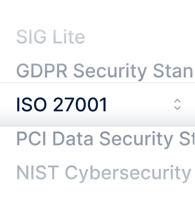Image resolution: width=195 pixels, height=217 pixels.
Task: Click the word "PCI" in the list
Action: pos(31,139)
